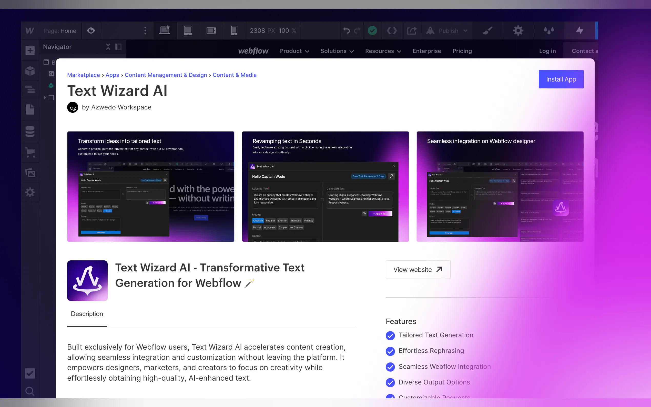
Task: Select the mobile landscape breakpoint icon
Action: 211,31
